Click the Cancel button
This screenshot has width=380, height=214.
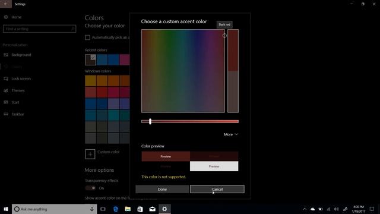tap(217, 189)
